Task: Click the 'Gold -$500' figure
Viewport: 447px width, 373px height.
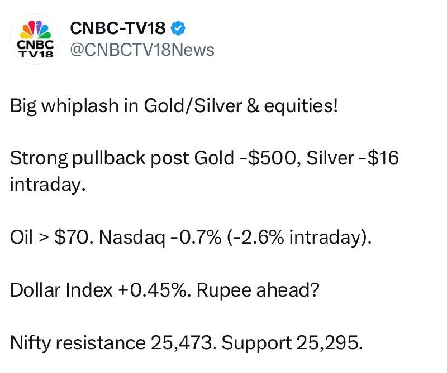Action: [247, 158]
